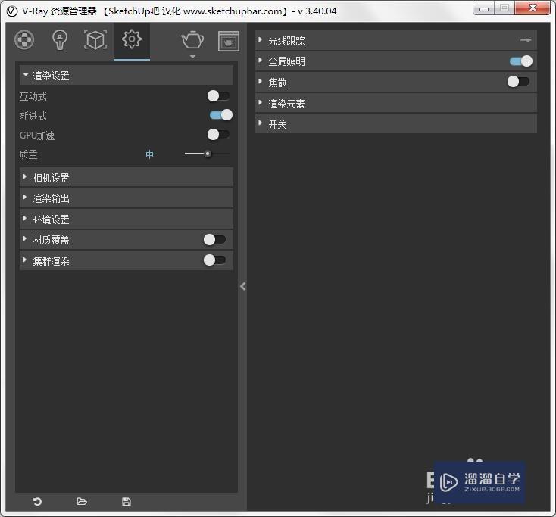Expand the 相机设置 section
The width and height of the screenshot is (556, 517).
pos(127,177)
